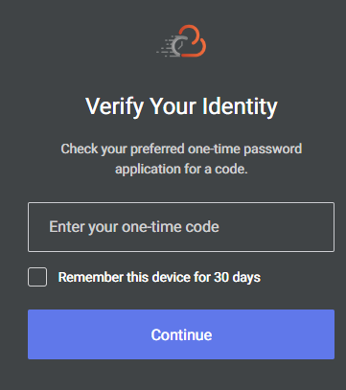Click 'Check your preferred one-time password' text
The image size is (346, 390).
coord(181,149)
